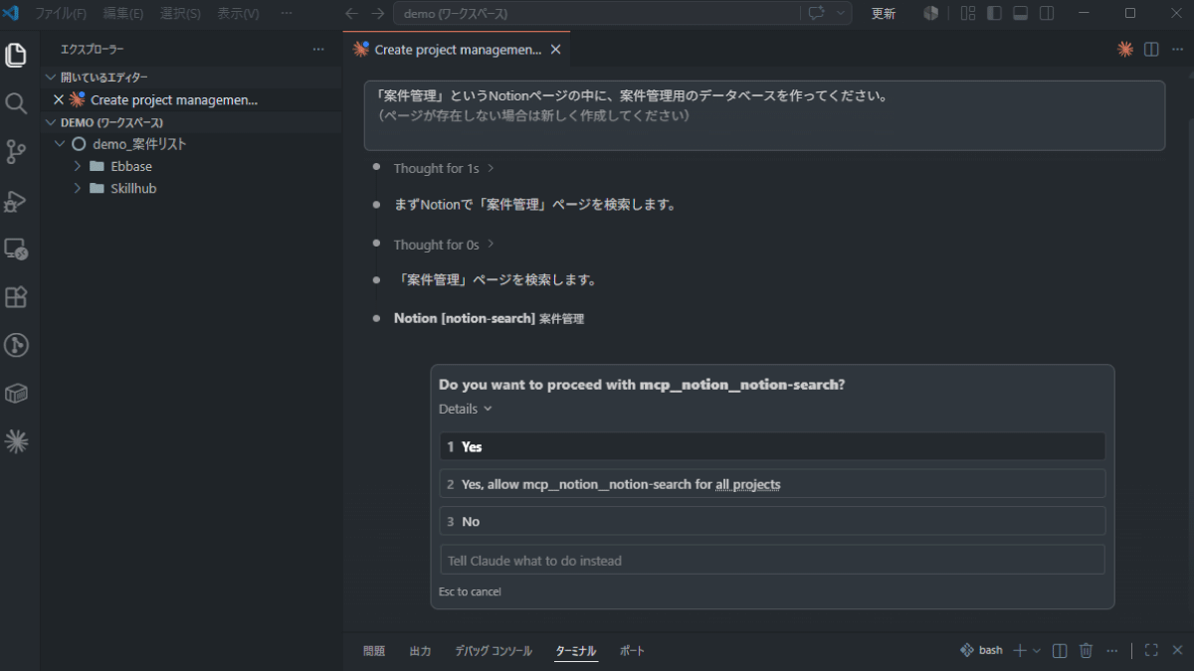1194x671 pixels.
Task: Show more menus with ellipsis in menu bar
Action: [287, 14]
